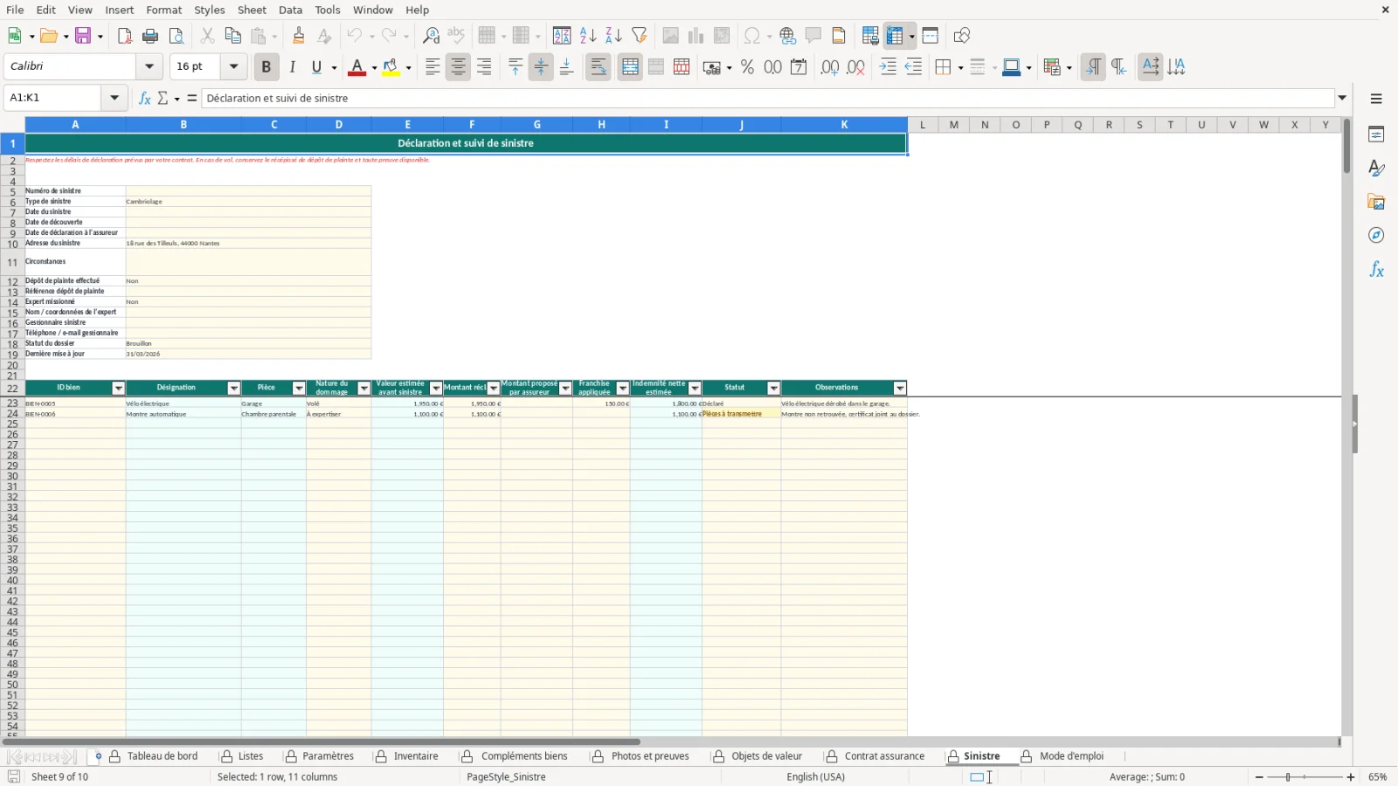
Task: Toggle Italic formatting
Action: [292, 67]
